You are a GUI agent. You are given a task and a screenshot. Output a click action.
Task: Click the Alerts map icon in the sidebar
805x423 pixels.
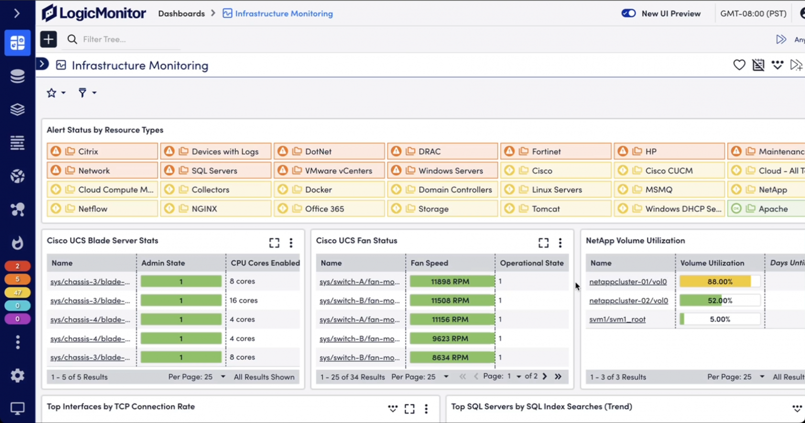pyautogui.click(x=17, y=209)
